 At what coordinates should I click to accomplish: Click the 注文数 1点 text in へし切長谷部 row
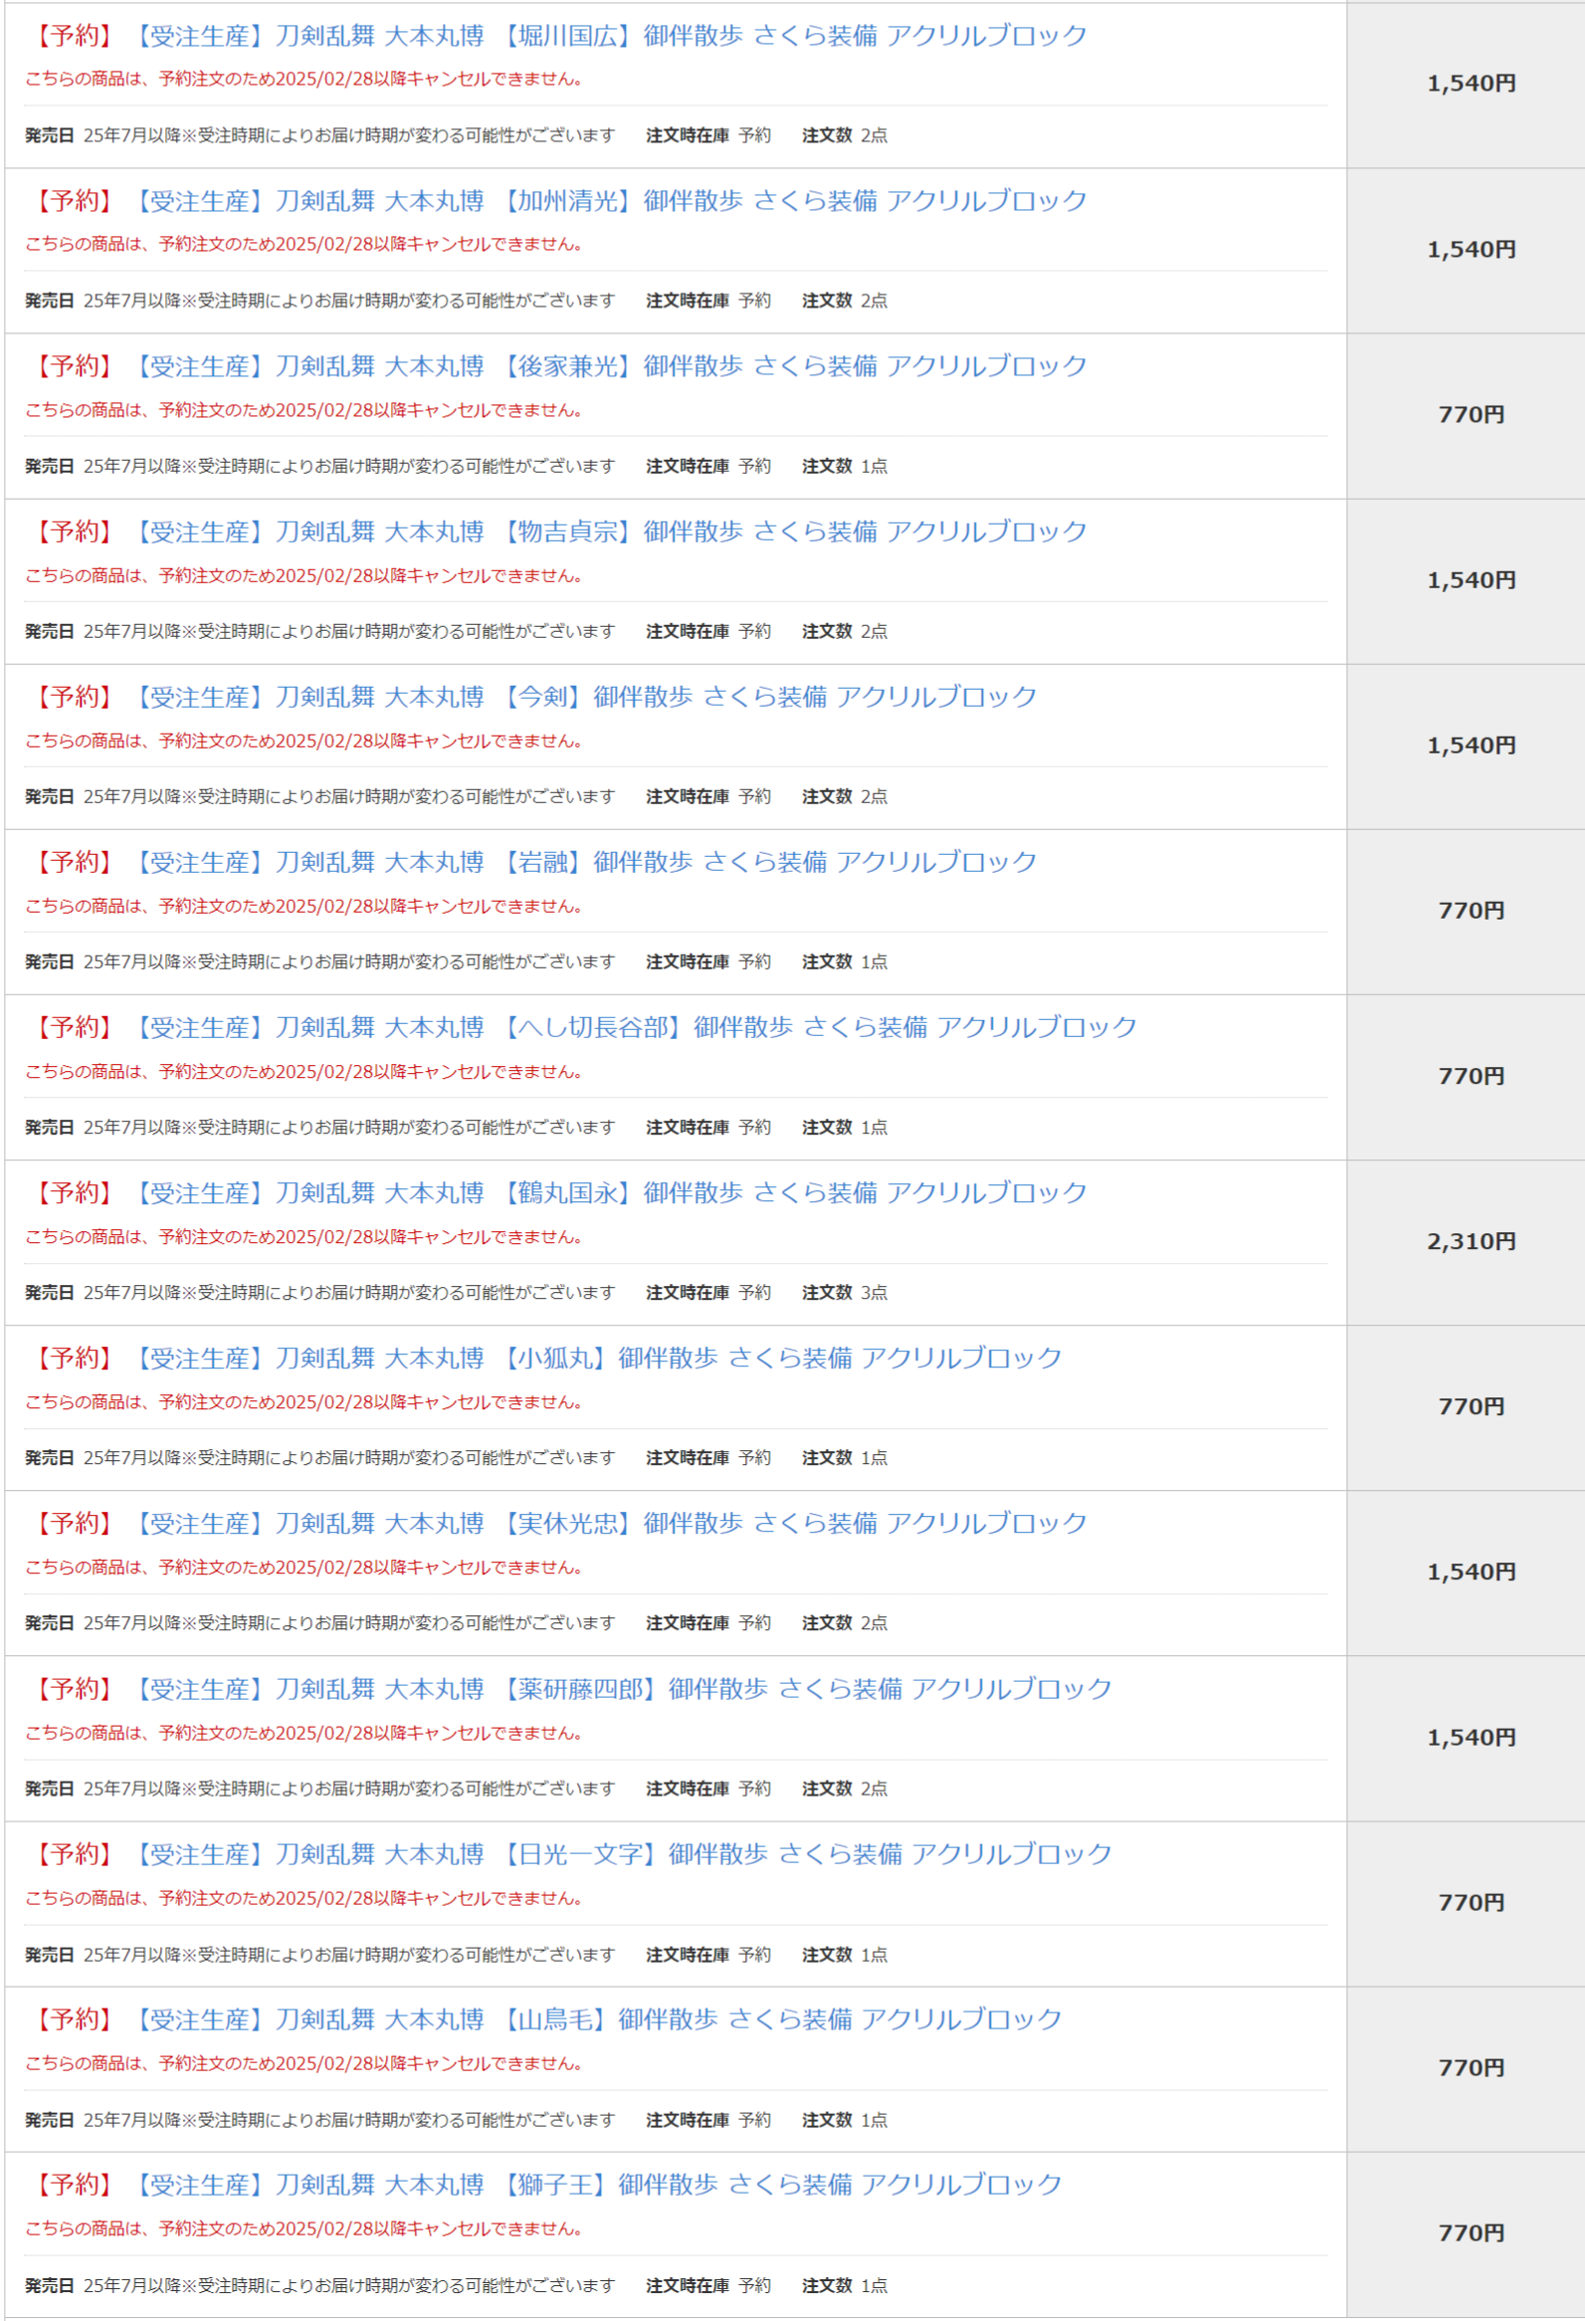845,1128
